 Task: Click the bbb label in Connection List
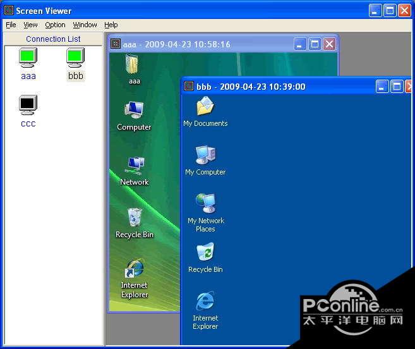point(76,76)
